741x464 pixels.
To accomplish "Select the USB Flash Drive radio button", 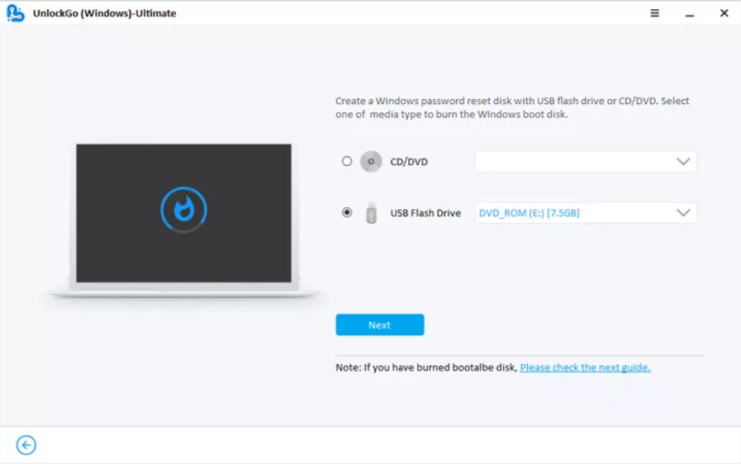I will tap(347, 213).
